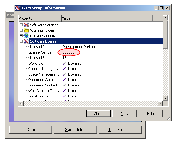This screenshot has width=175, height=141.
Task: Copy the setup information
Action: 124,114
